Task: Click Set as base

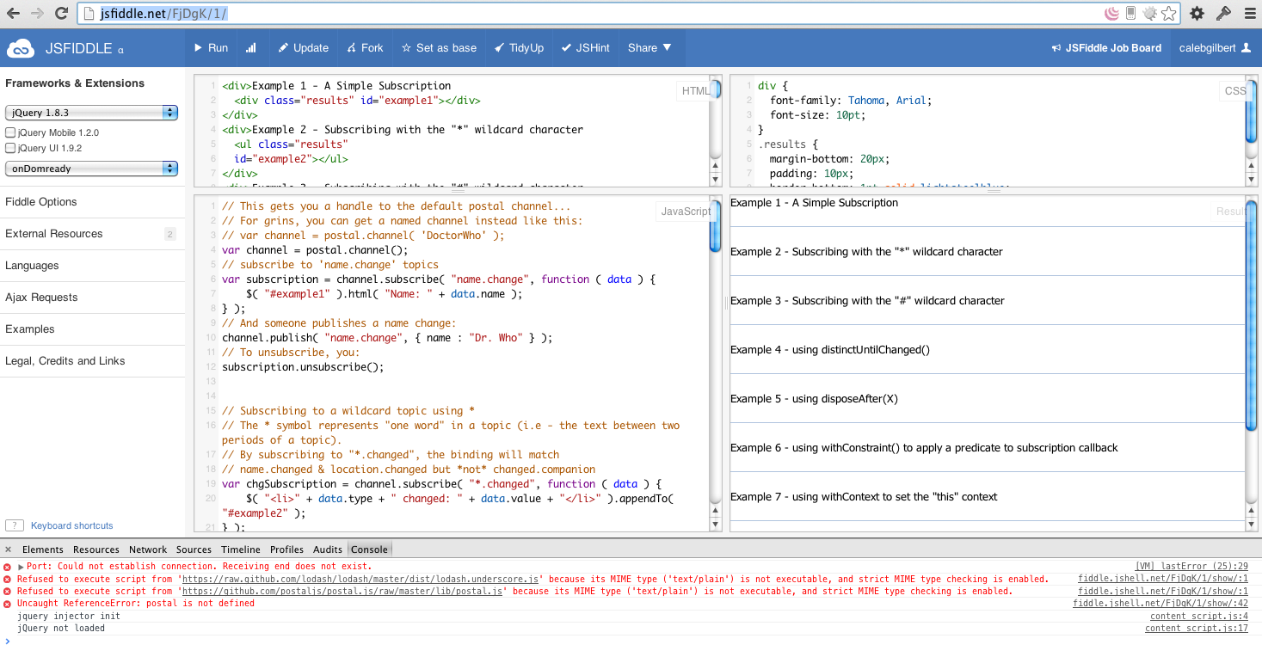Action: [439, 48]
